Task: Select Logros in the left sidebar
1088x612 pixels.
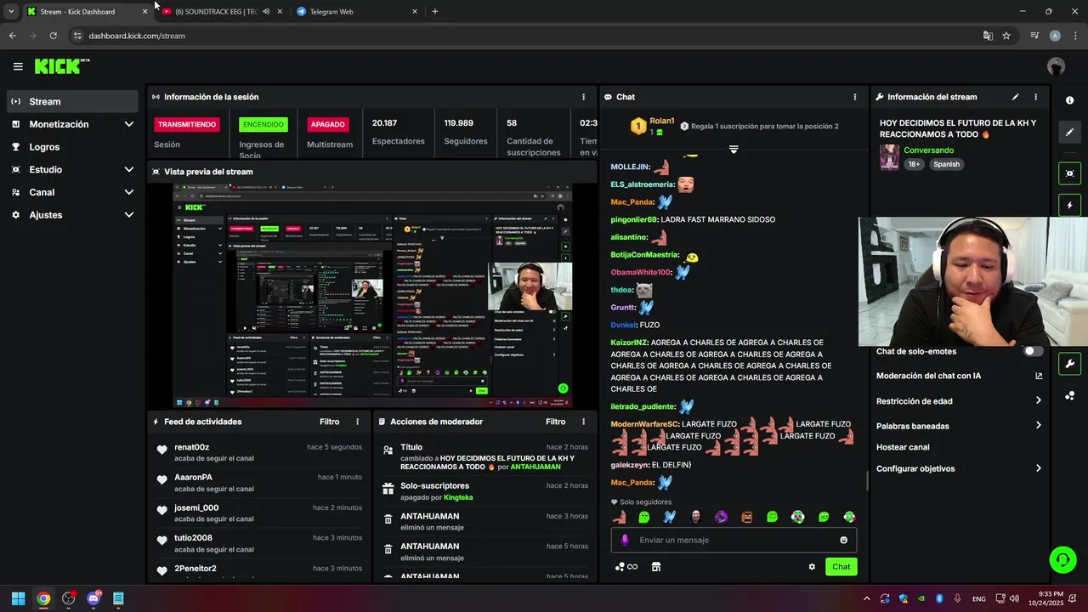Action: [x=72, y=147]
